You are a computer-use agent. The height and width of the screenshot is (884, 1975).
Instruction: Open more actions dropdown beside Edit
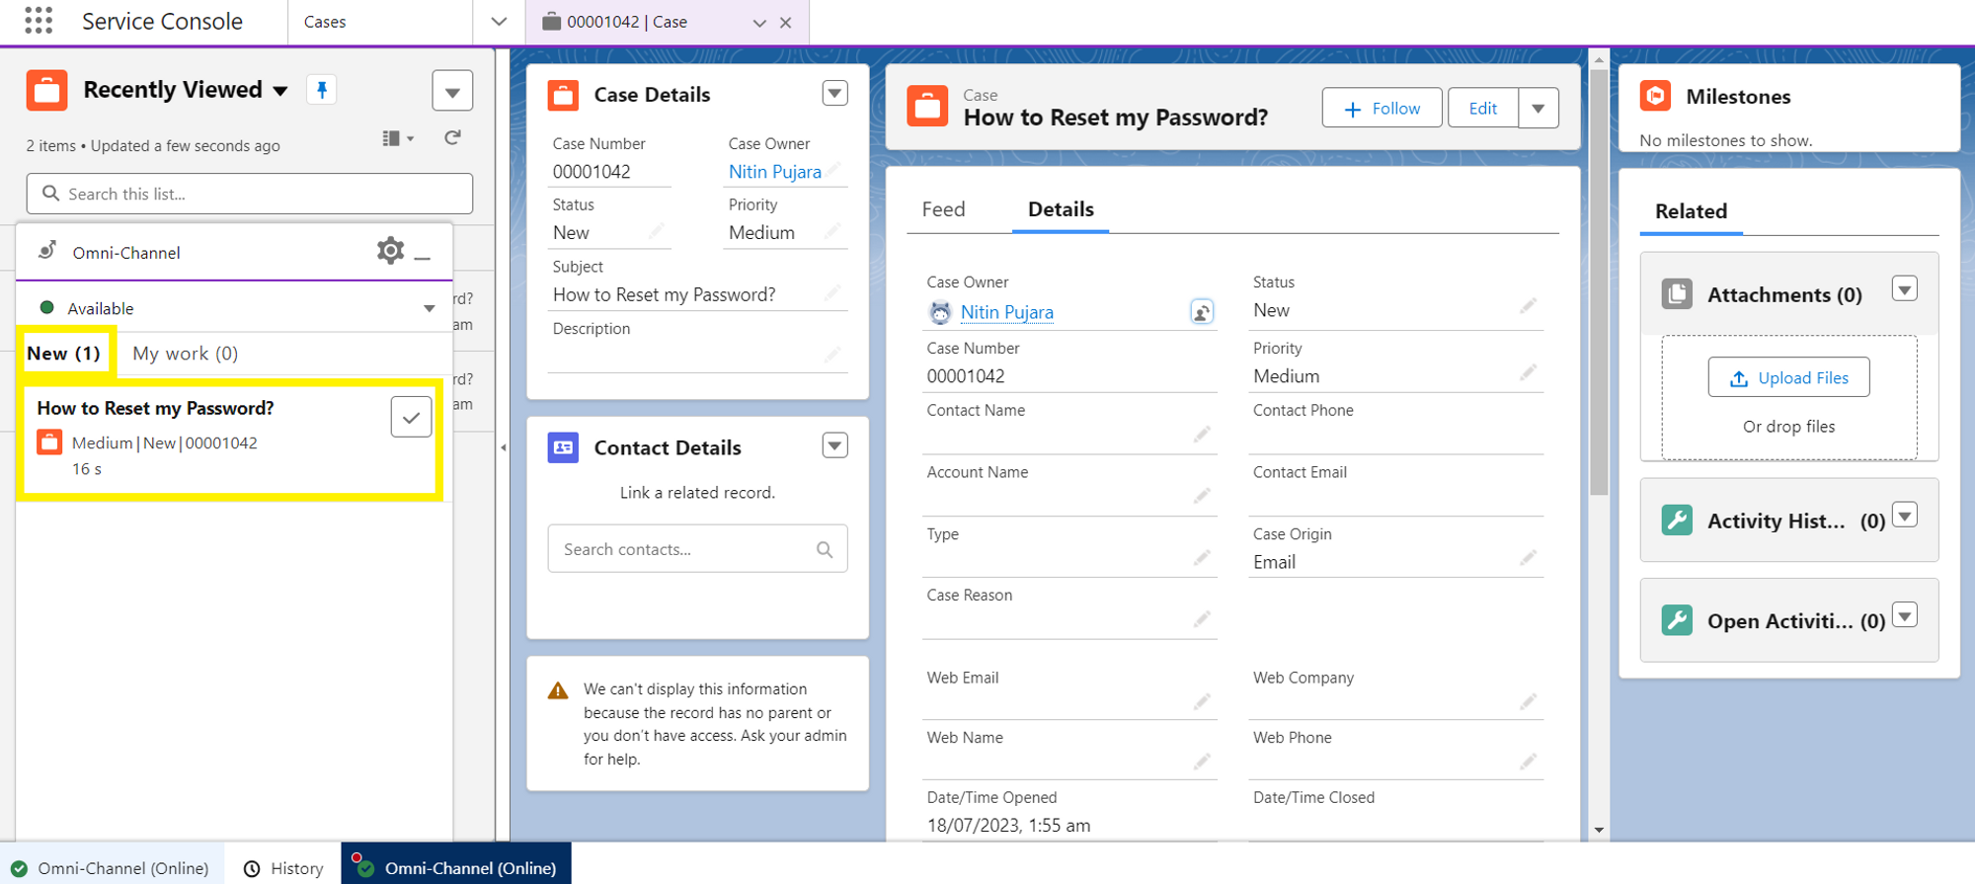1539,109
